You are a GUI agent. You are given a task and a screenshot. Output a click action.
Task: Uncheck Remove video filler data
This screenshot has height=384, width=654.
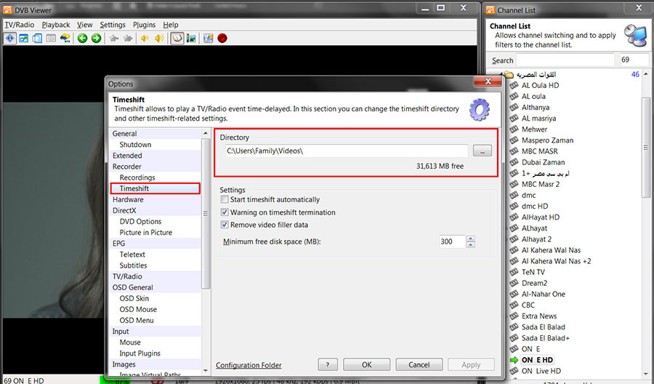point(225,225)
